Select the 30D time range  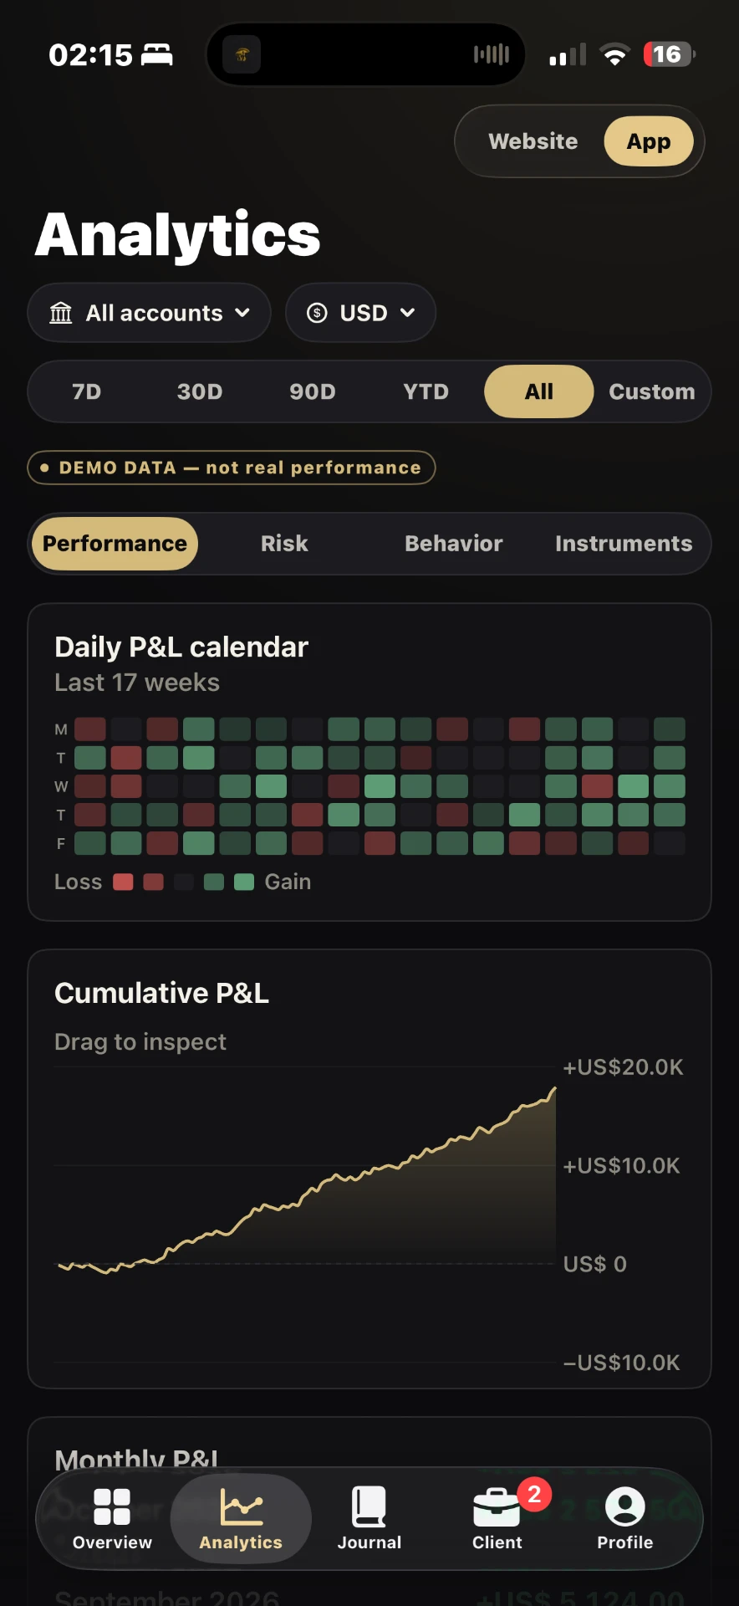coord(200,391)
